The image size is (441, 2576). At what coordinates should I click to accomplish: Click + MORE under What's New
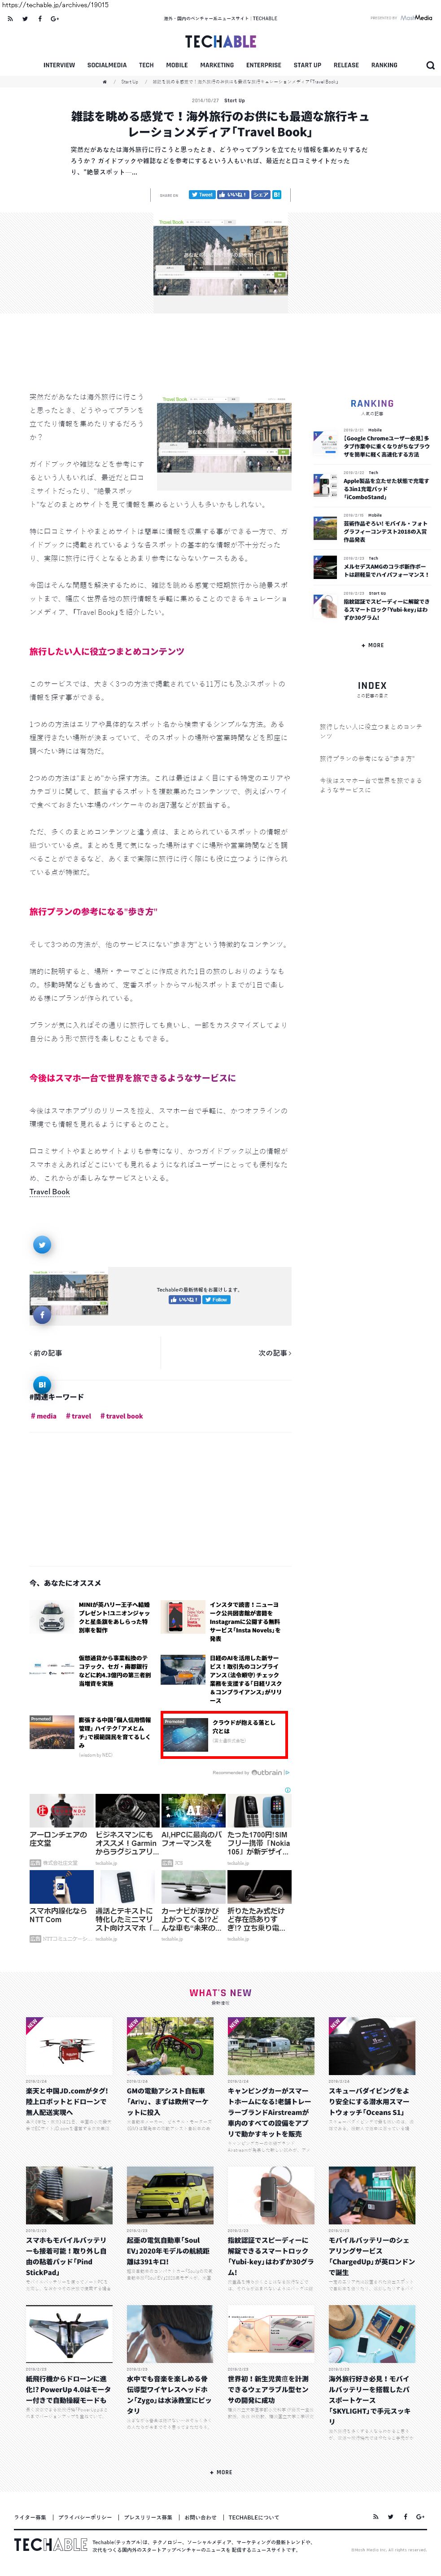221,2472
